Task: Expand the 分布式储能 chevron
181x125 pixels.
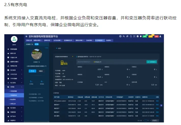Action: [x=22, y=78]
